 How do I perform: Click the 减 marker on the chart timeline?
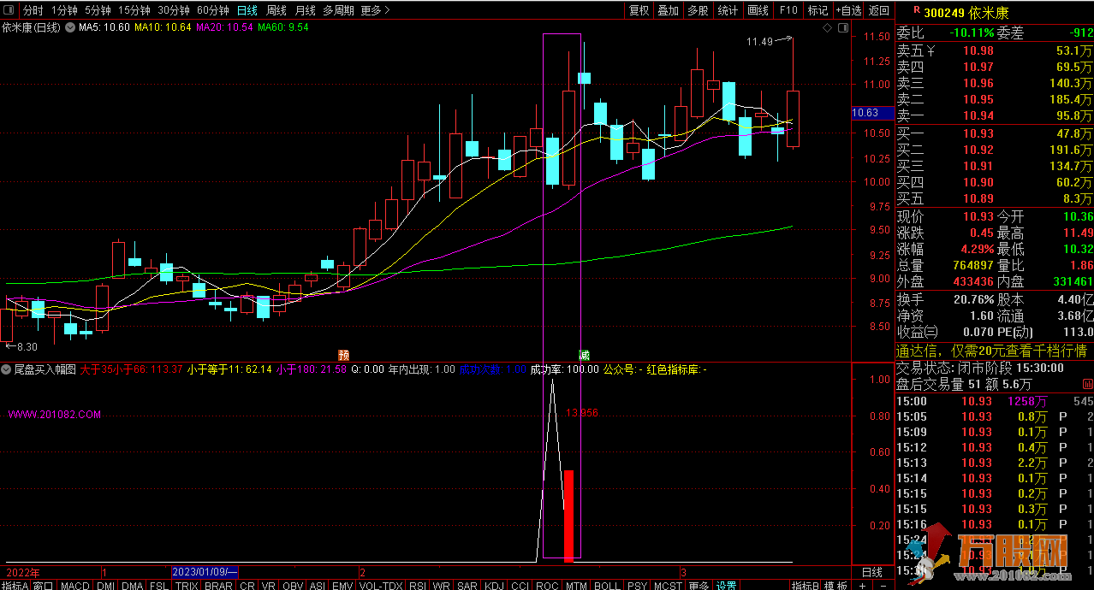tap(584, 355)
